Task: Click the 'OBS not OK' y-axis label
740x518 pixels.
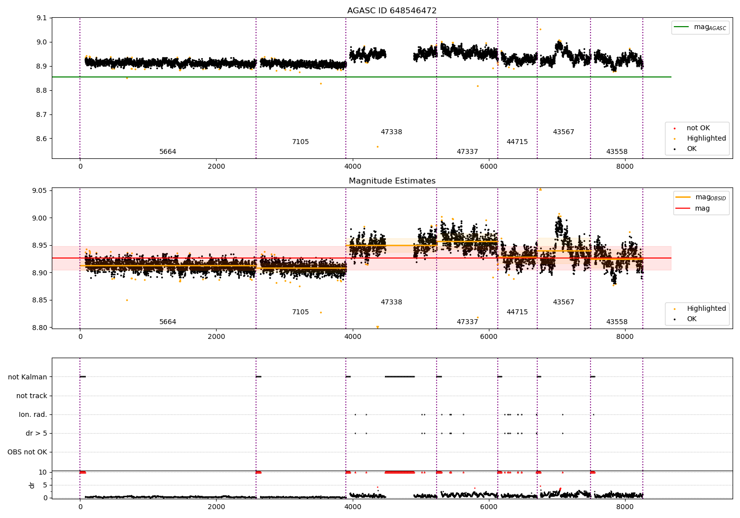Action: tap(27, 452)
